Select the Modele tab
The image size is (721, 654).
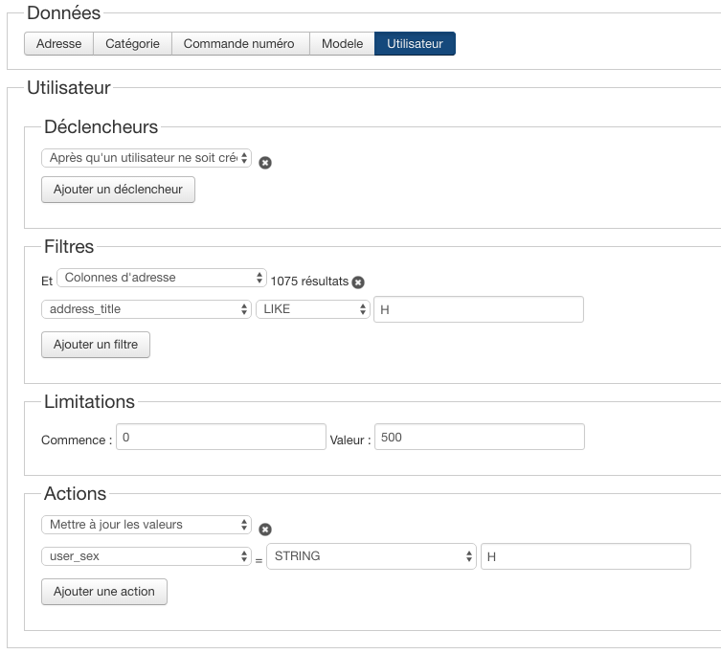pyautogui.click(x=342, y=44)
